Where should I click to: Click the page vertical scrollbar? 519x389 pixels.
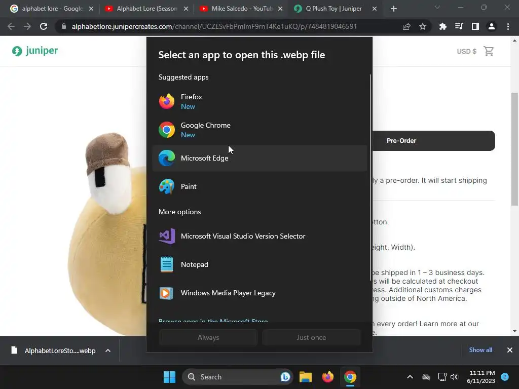[x=515, y=149]
